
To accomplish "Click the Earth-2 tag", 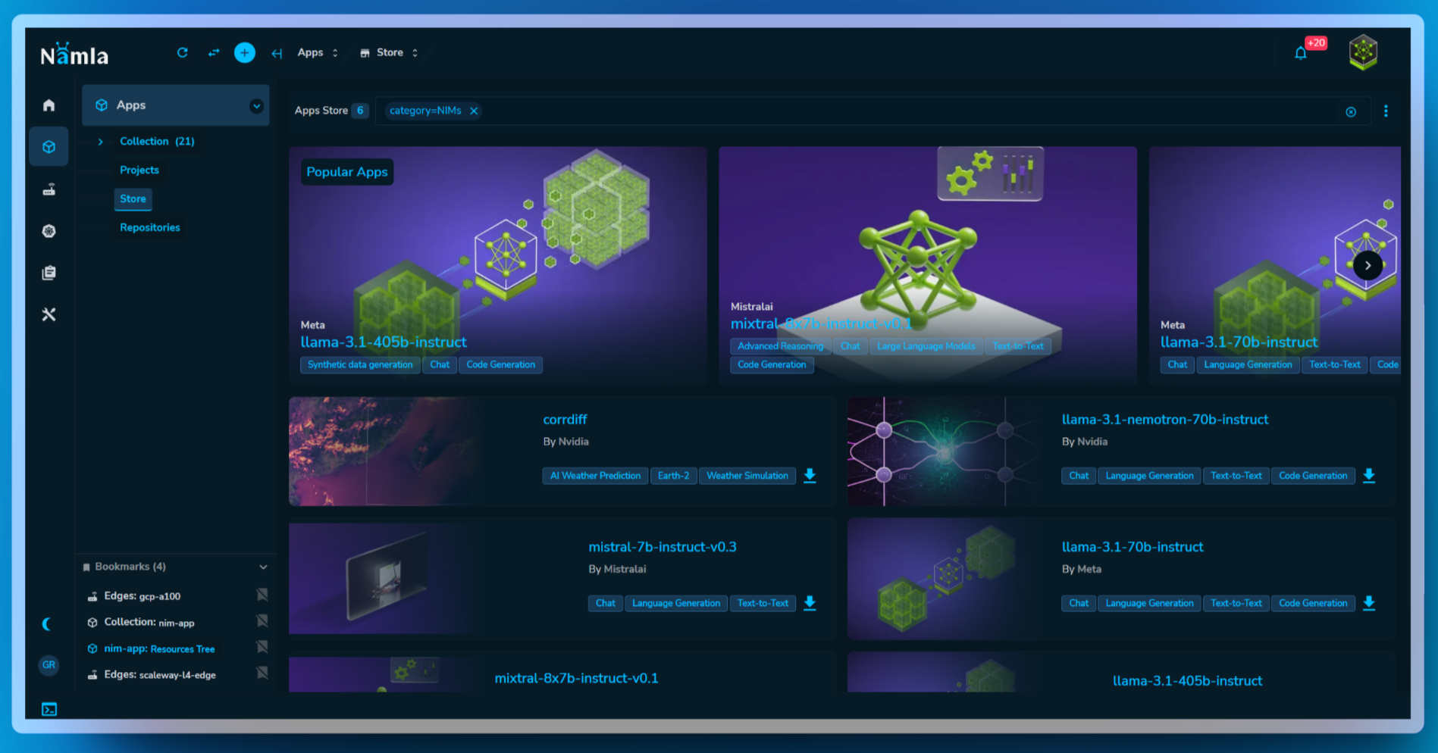I will click(673, 476).
